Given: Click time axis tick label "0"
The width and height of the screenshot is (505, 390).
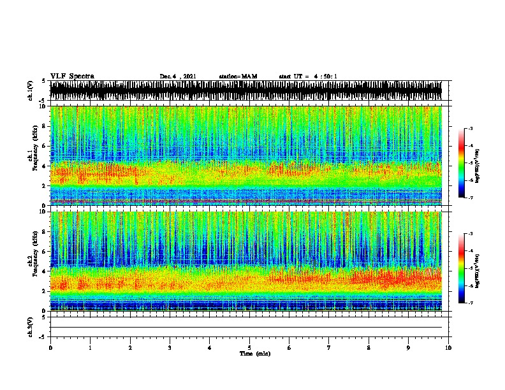Looking at the screenshot, I should coord(50,348).
